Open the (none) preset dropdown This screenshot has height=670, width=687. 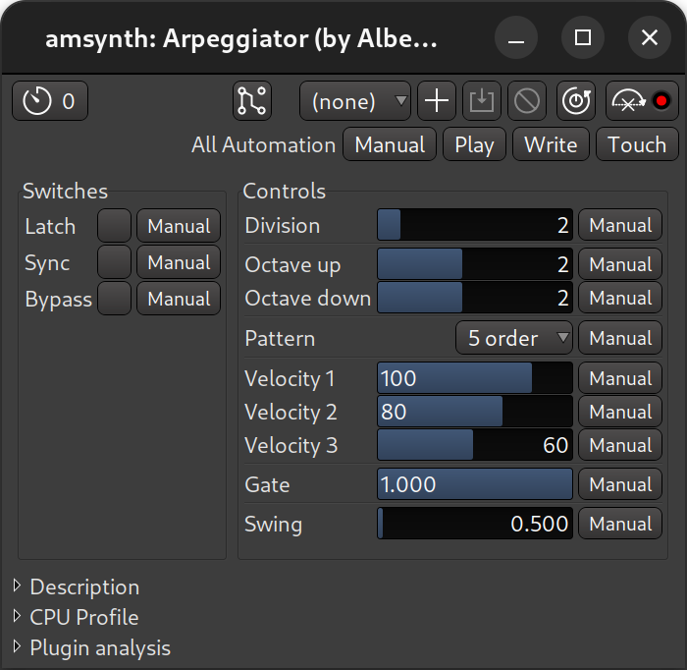tap(355, 101)
